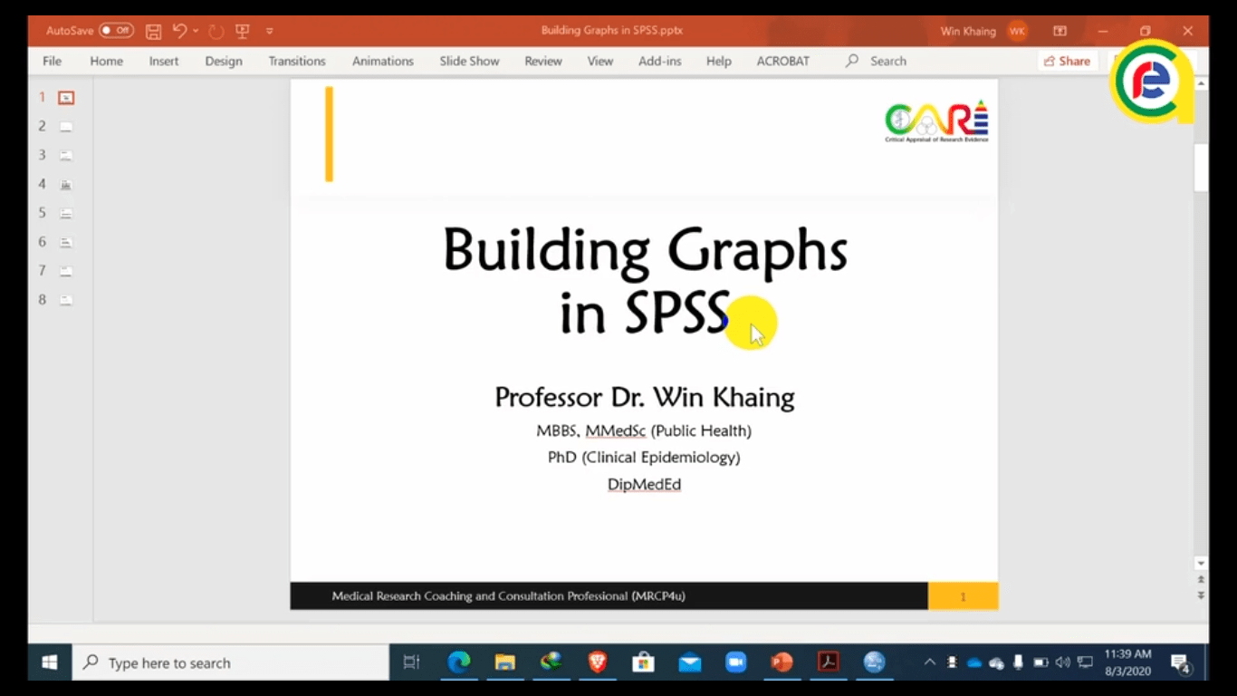Select slide 5 thumbnail
1237x696 pixels.
(x=66, y=213)
